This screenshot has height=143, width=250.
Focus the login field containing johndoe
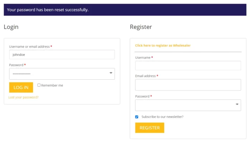click(62, 55)
